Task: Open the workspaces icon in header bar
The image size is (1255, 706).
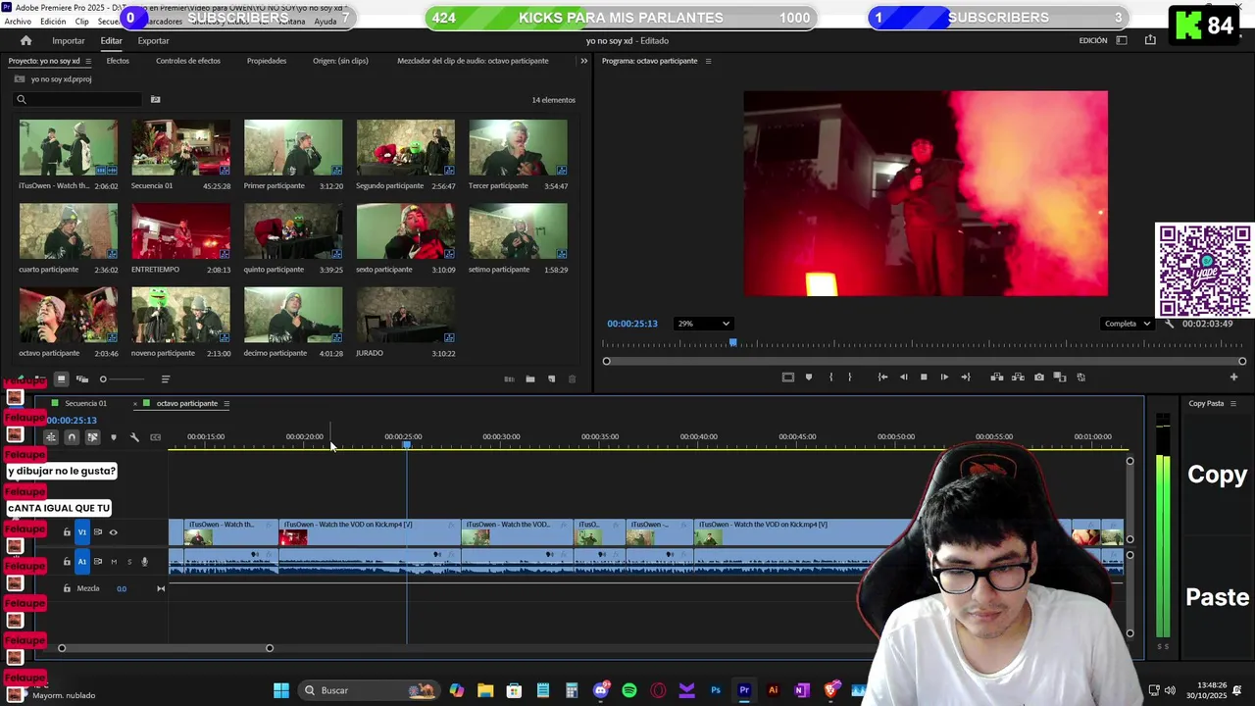Action: coord(1122,40)
